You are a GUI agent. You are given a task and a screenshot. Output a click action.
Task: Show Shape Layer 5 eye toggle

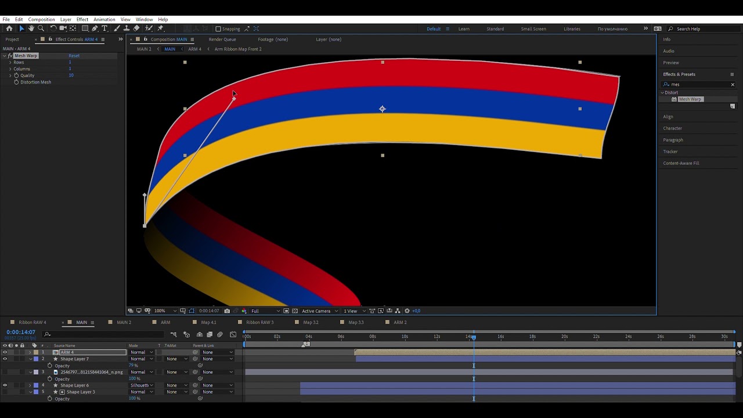5,392
